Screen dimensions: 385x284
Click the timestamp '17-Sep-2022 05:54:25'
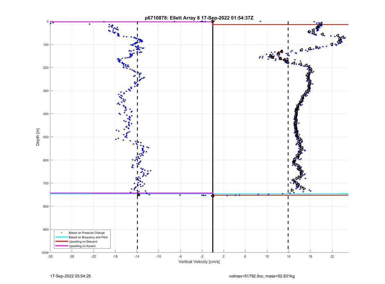[71, 276]
